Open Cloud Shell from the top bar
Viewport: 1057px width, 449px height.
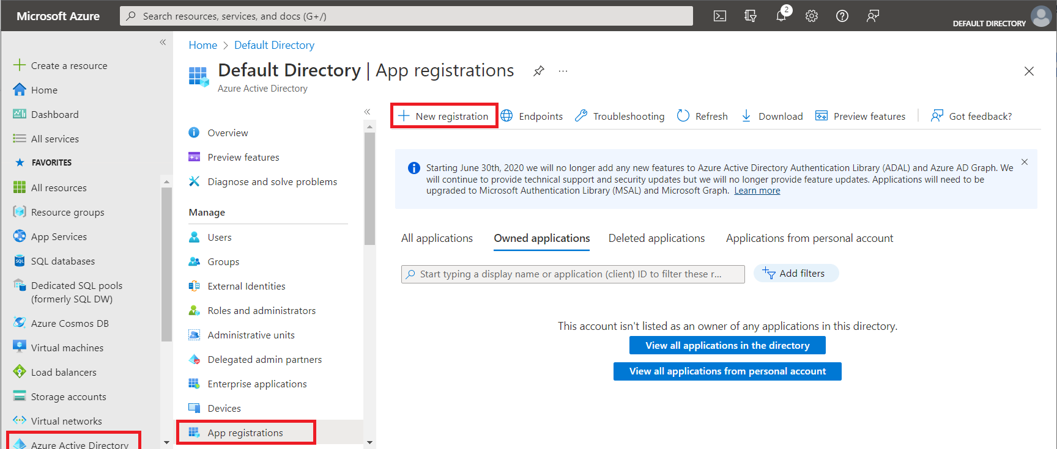click(720, 16)
